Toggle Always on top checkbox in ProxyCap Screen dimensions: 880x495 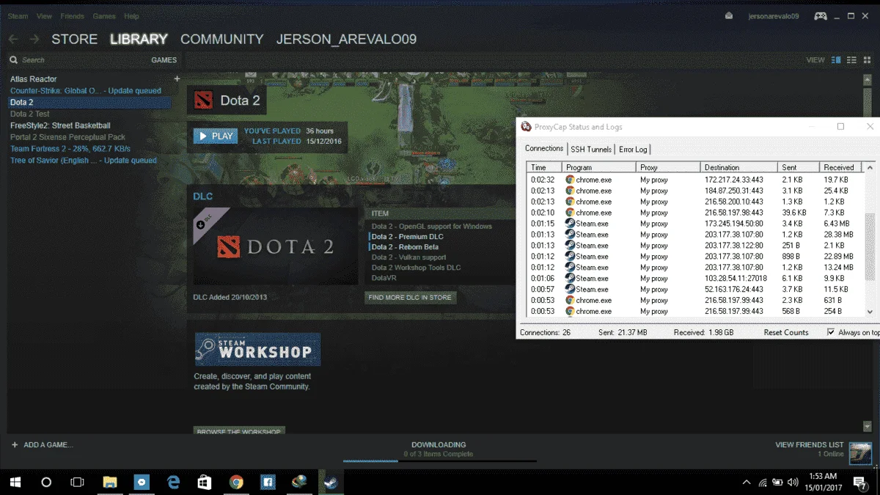(831, 332)
